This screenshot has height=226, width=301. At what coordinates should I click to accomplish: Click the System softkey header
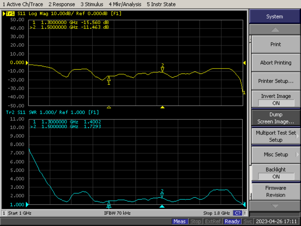275,17
